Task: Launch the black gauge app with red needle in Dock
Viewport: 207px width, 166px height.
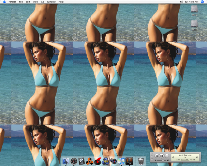Action: pos(74,161)
